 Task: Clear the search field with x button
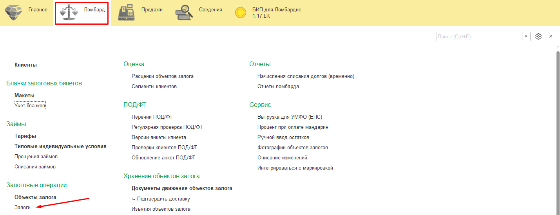(526, 36)
